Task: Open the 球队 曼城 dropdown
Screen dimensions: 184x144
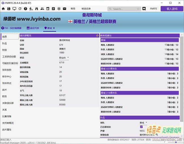Action: click(x=143, y=123)
